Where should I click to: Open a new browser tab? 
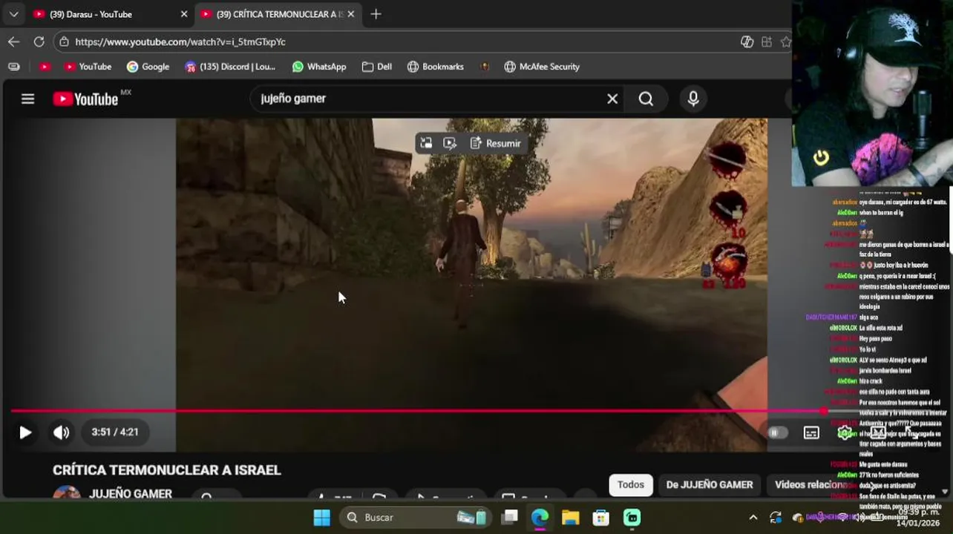pos(376,14)
